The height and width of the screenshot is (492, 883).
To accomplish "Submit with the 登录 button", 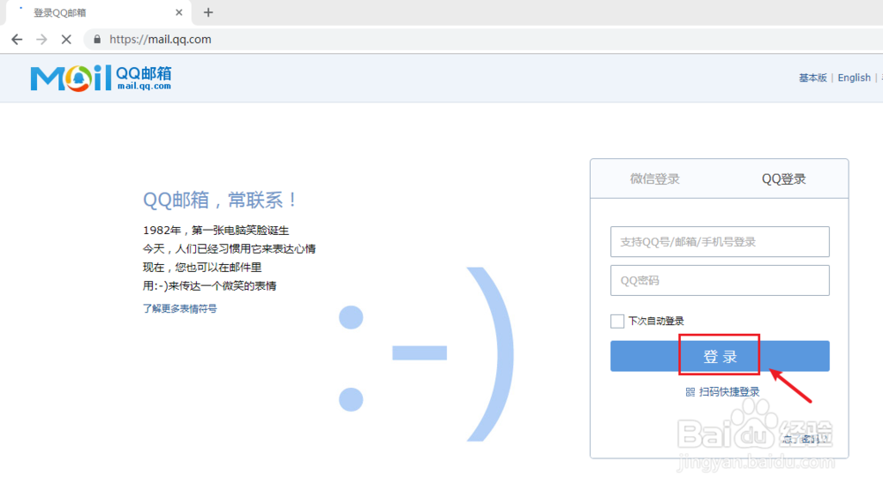I will click(720, 356).
